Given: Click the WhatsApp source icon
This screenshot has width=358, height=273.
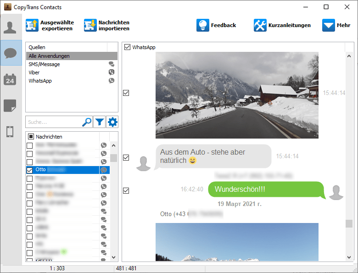Looking at the screenshot, I should [112, 81].
